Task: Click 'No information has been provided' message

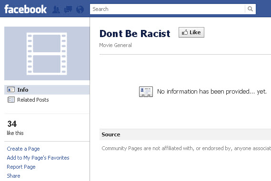Action: (212, 92)
